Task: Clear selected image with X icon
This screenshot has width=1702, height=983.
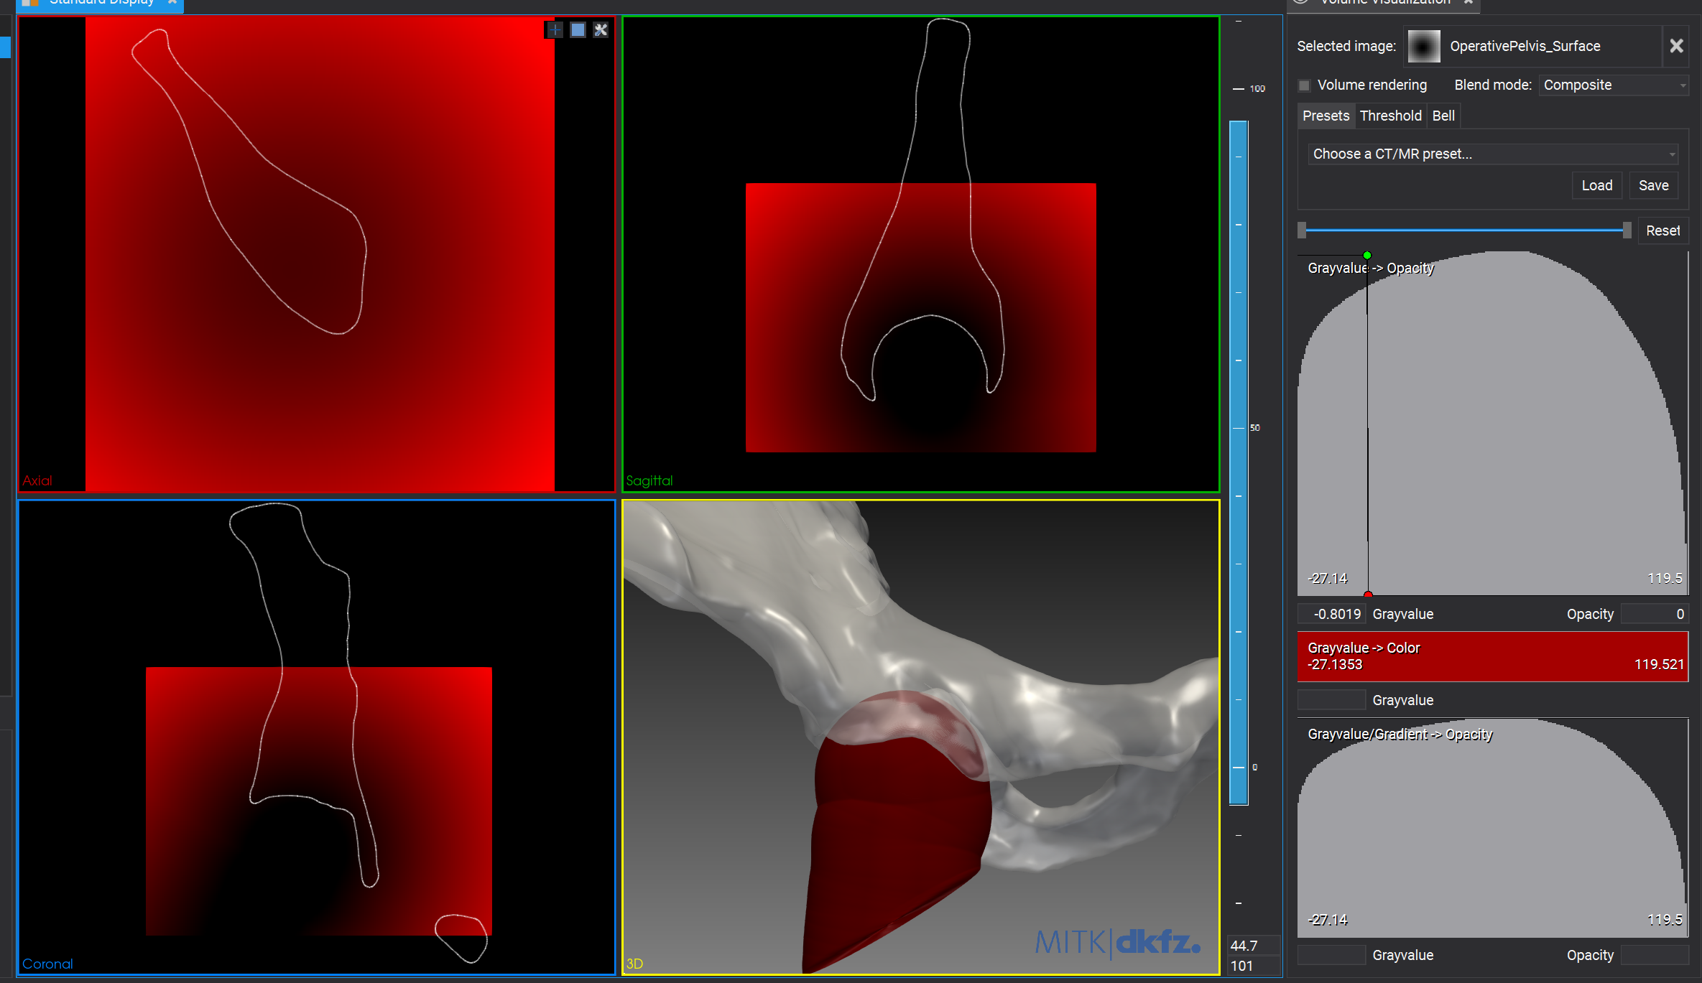Action: pos(1676,47)
